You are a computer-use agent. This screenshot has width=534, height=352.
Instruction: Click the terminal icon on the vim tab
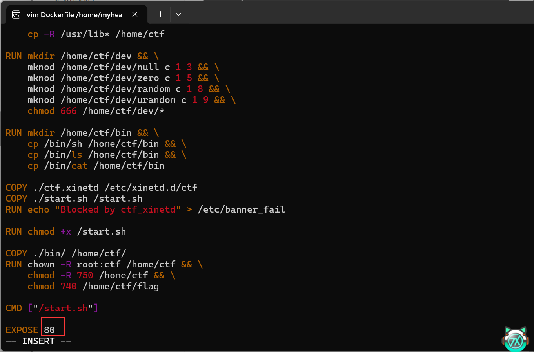point(16,15)
